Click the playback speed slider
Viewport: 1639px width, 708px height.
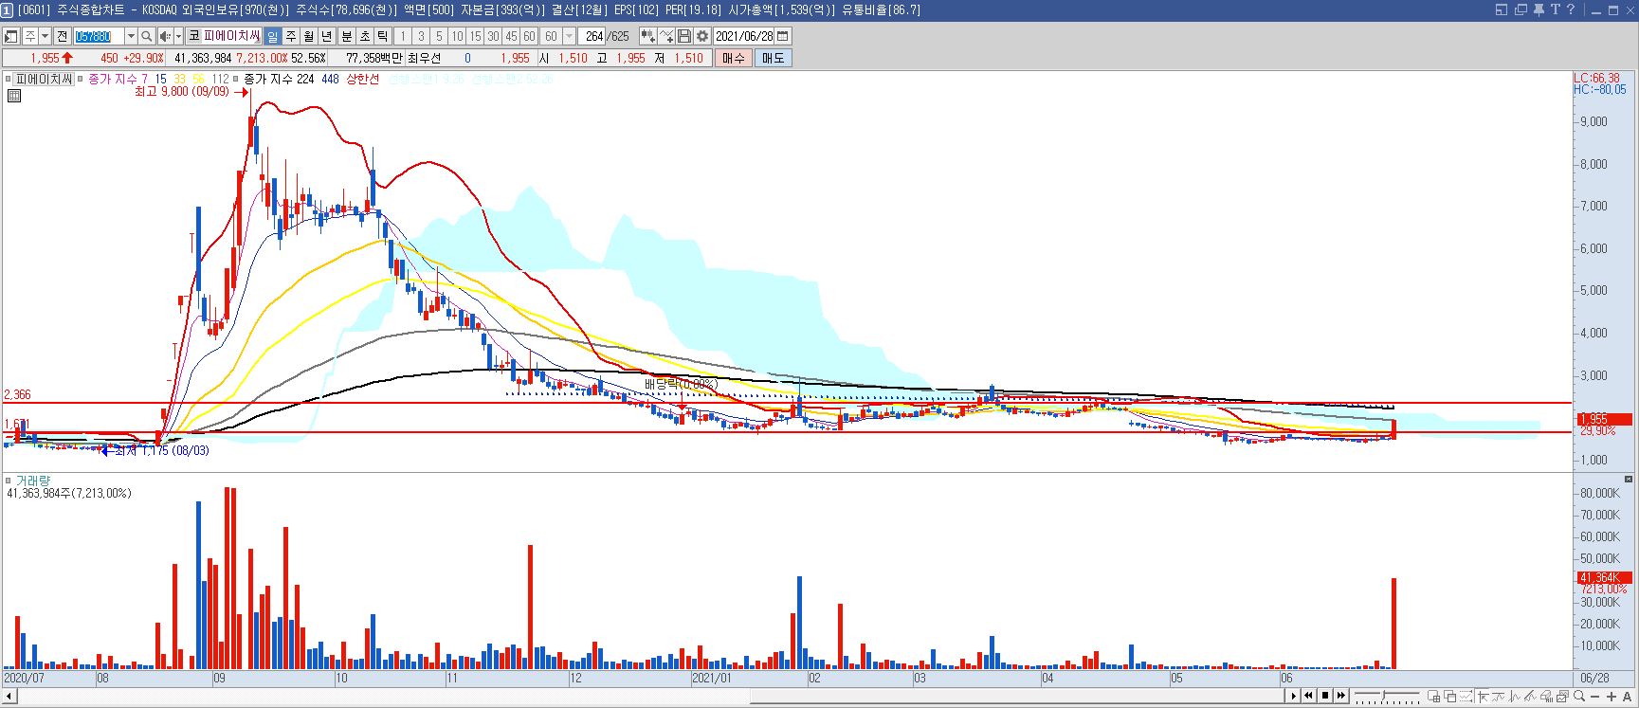pyautogui.click(x=1387, y=696)
